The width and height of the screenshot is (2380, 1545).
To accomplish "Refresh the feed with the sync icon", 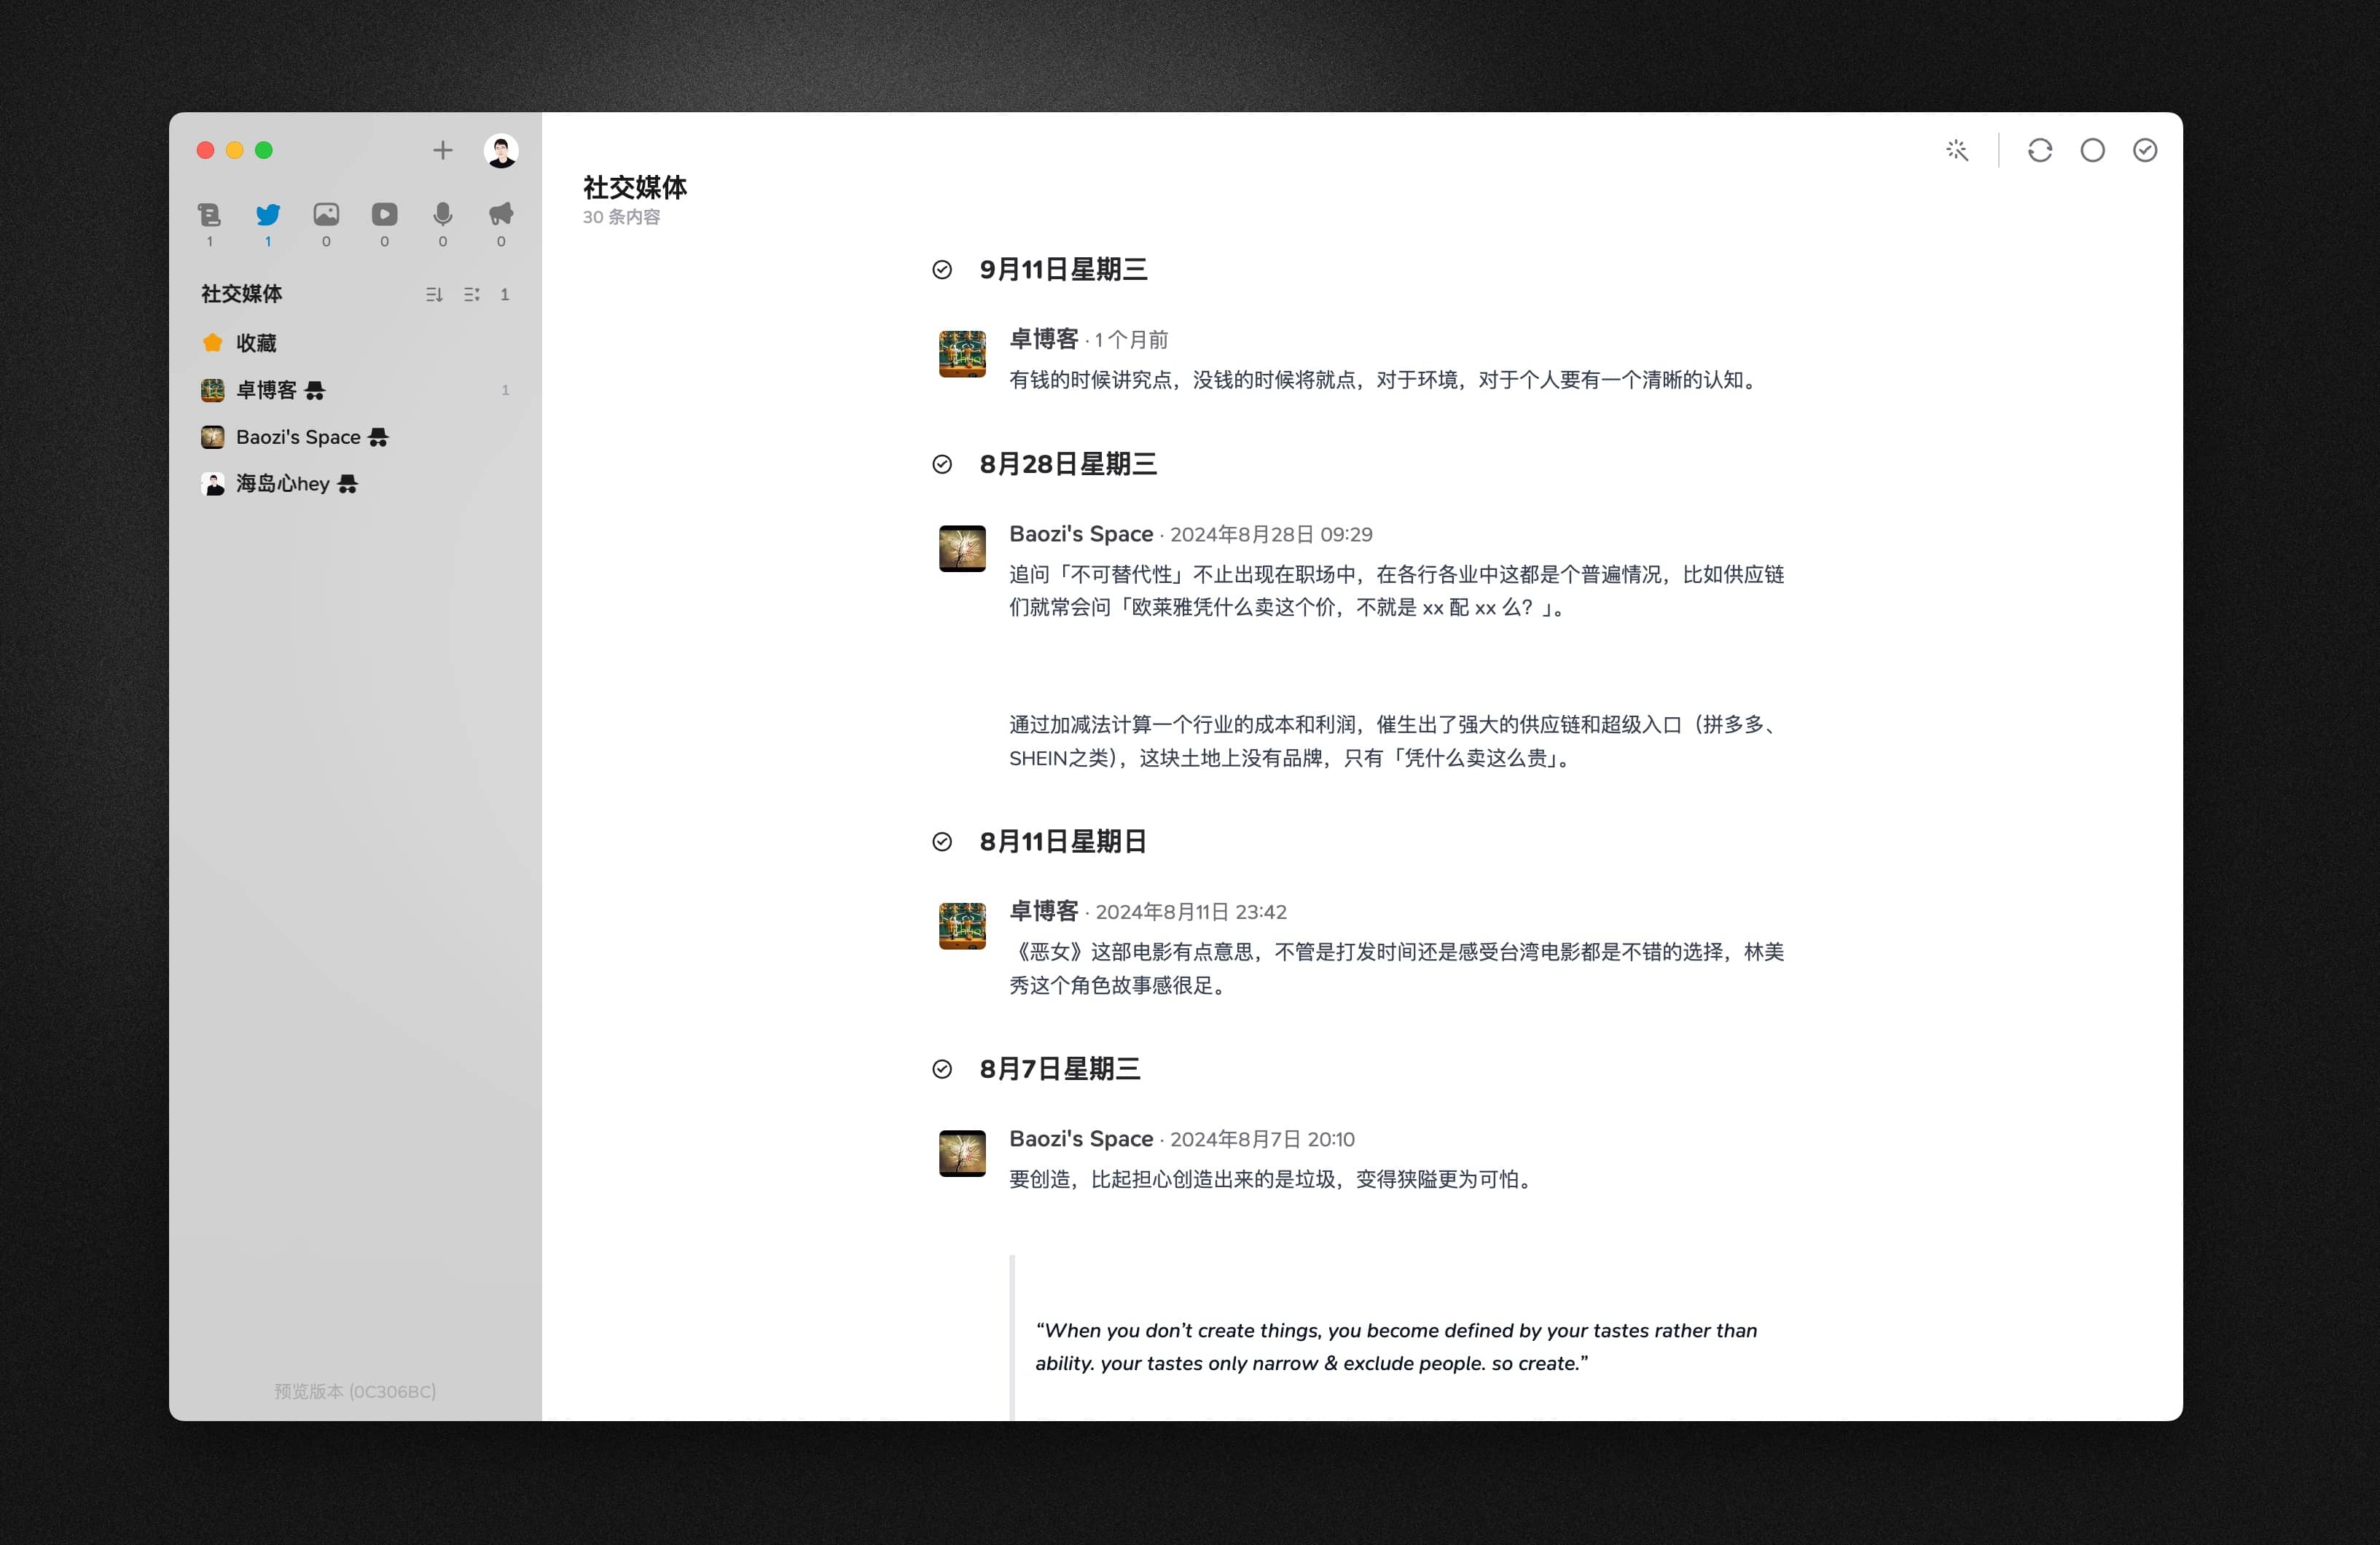I will (2039, 150).
